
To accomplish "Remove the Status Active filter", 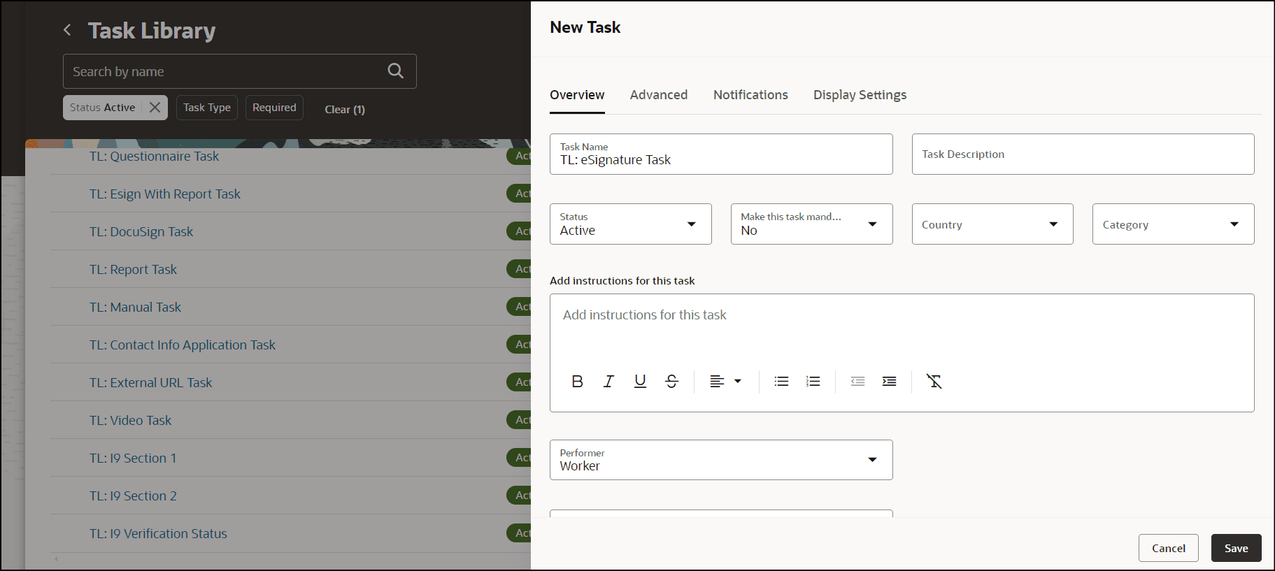I will (155, 108).
